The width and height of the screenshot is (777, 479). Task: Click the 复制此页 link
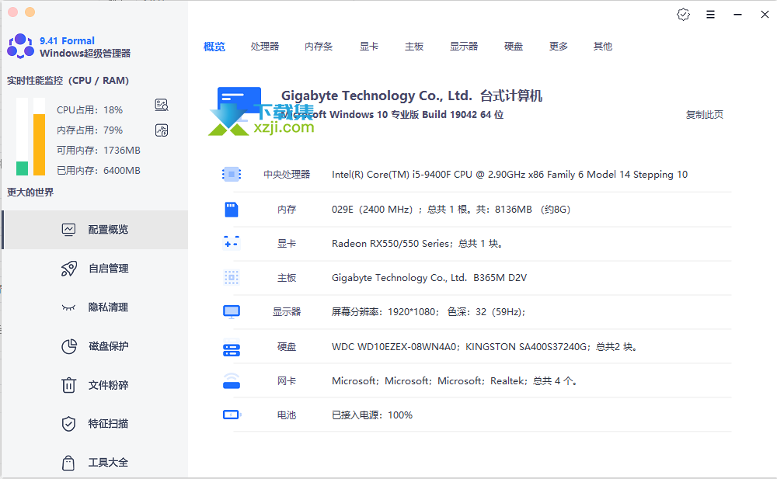pyautogui.click(x=705, y=115)
